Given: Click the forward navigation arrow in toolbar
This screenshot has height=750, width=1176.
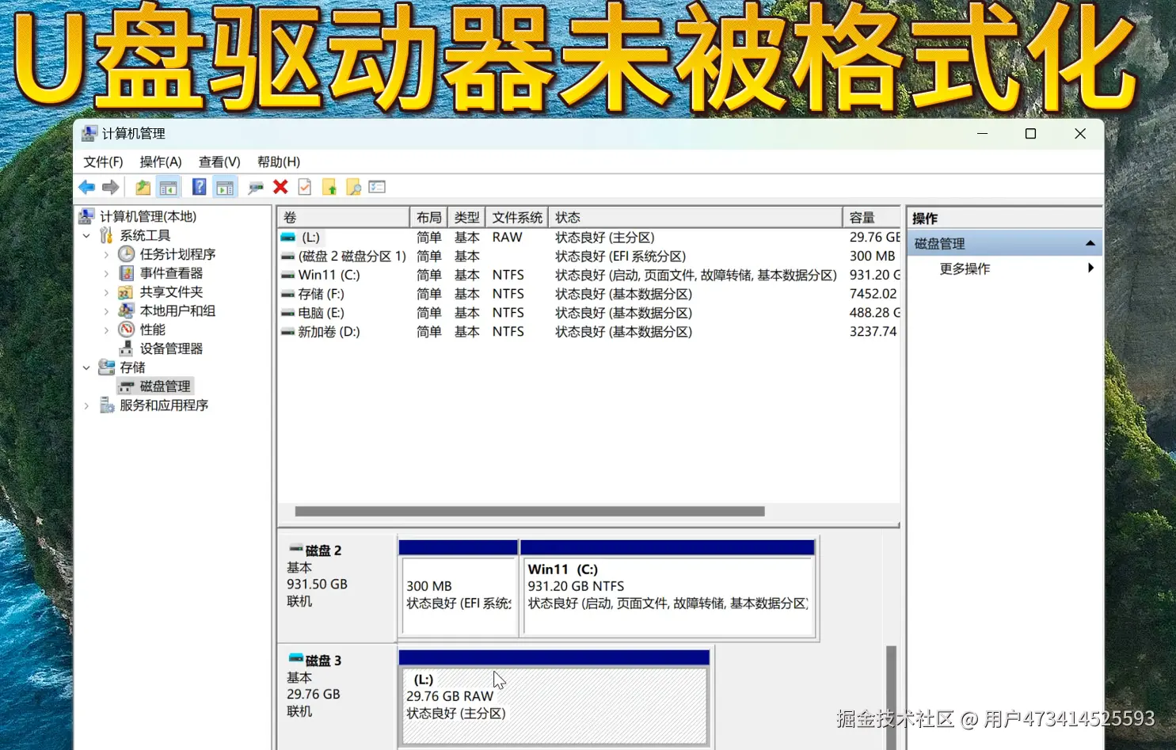Looking at the screenshot, I should (111, 186).
